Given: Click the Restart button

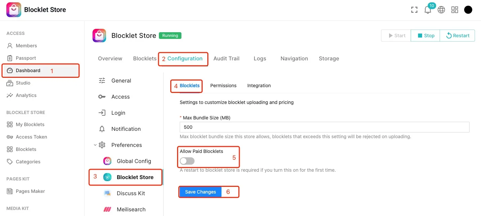Looking at the screenshot, I should click(457, 36).
